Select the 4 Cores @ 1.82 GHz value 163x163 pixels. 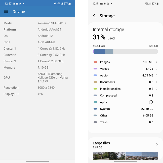point(51,49)
